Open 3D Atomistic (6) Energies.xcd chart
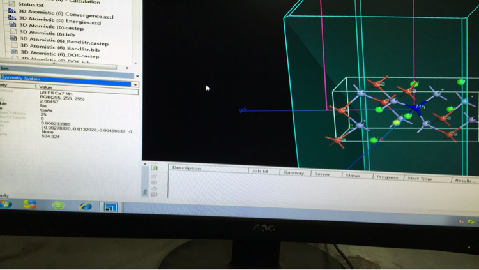 59,21
